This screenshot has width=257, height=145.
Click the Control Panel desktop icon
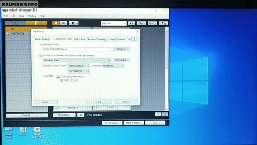[8, 133]
